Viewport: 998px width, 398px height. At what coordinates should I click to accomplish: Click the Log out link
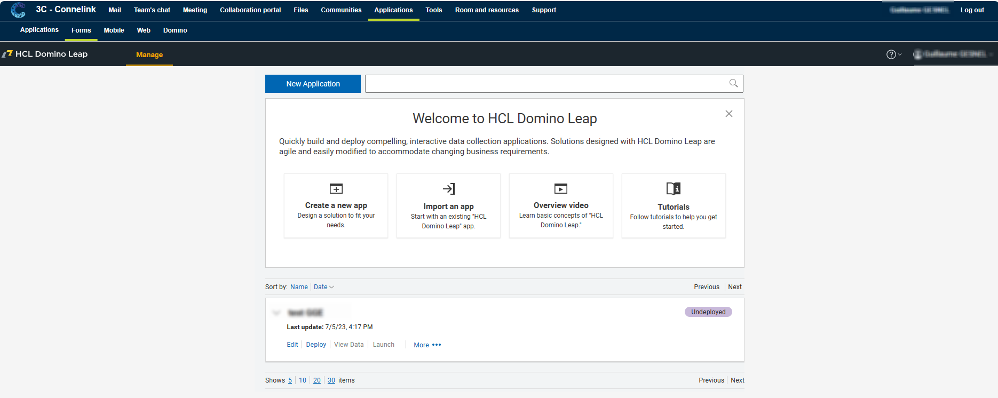[x=972, y=10]
